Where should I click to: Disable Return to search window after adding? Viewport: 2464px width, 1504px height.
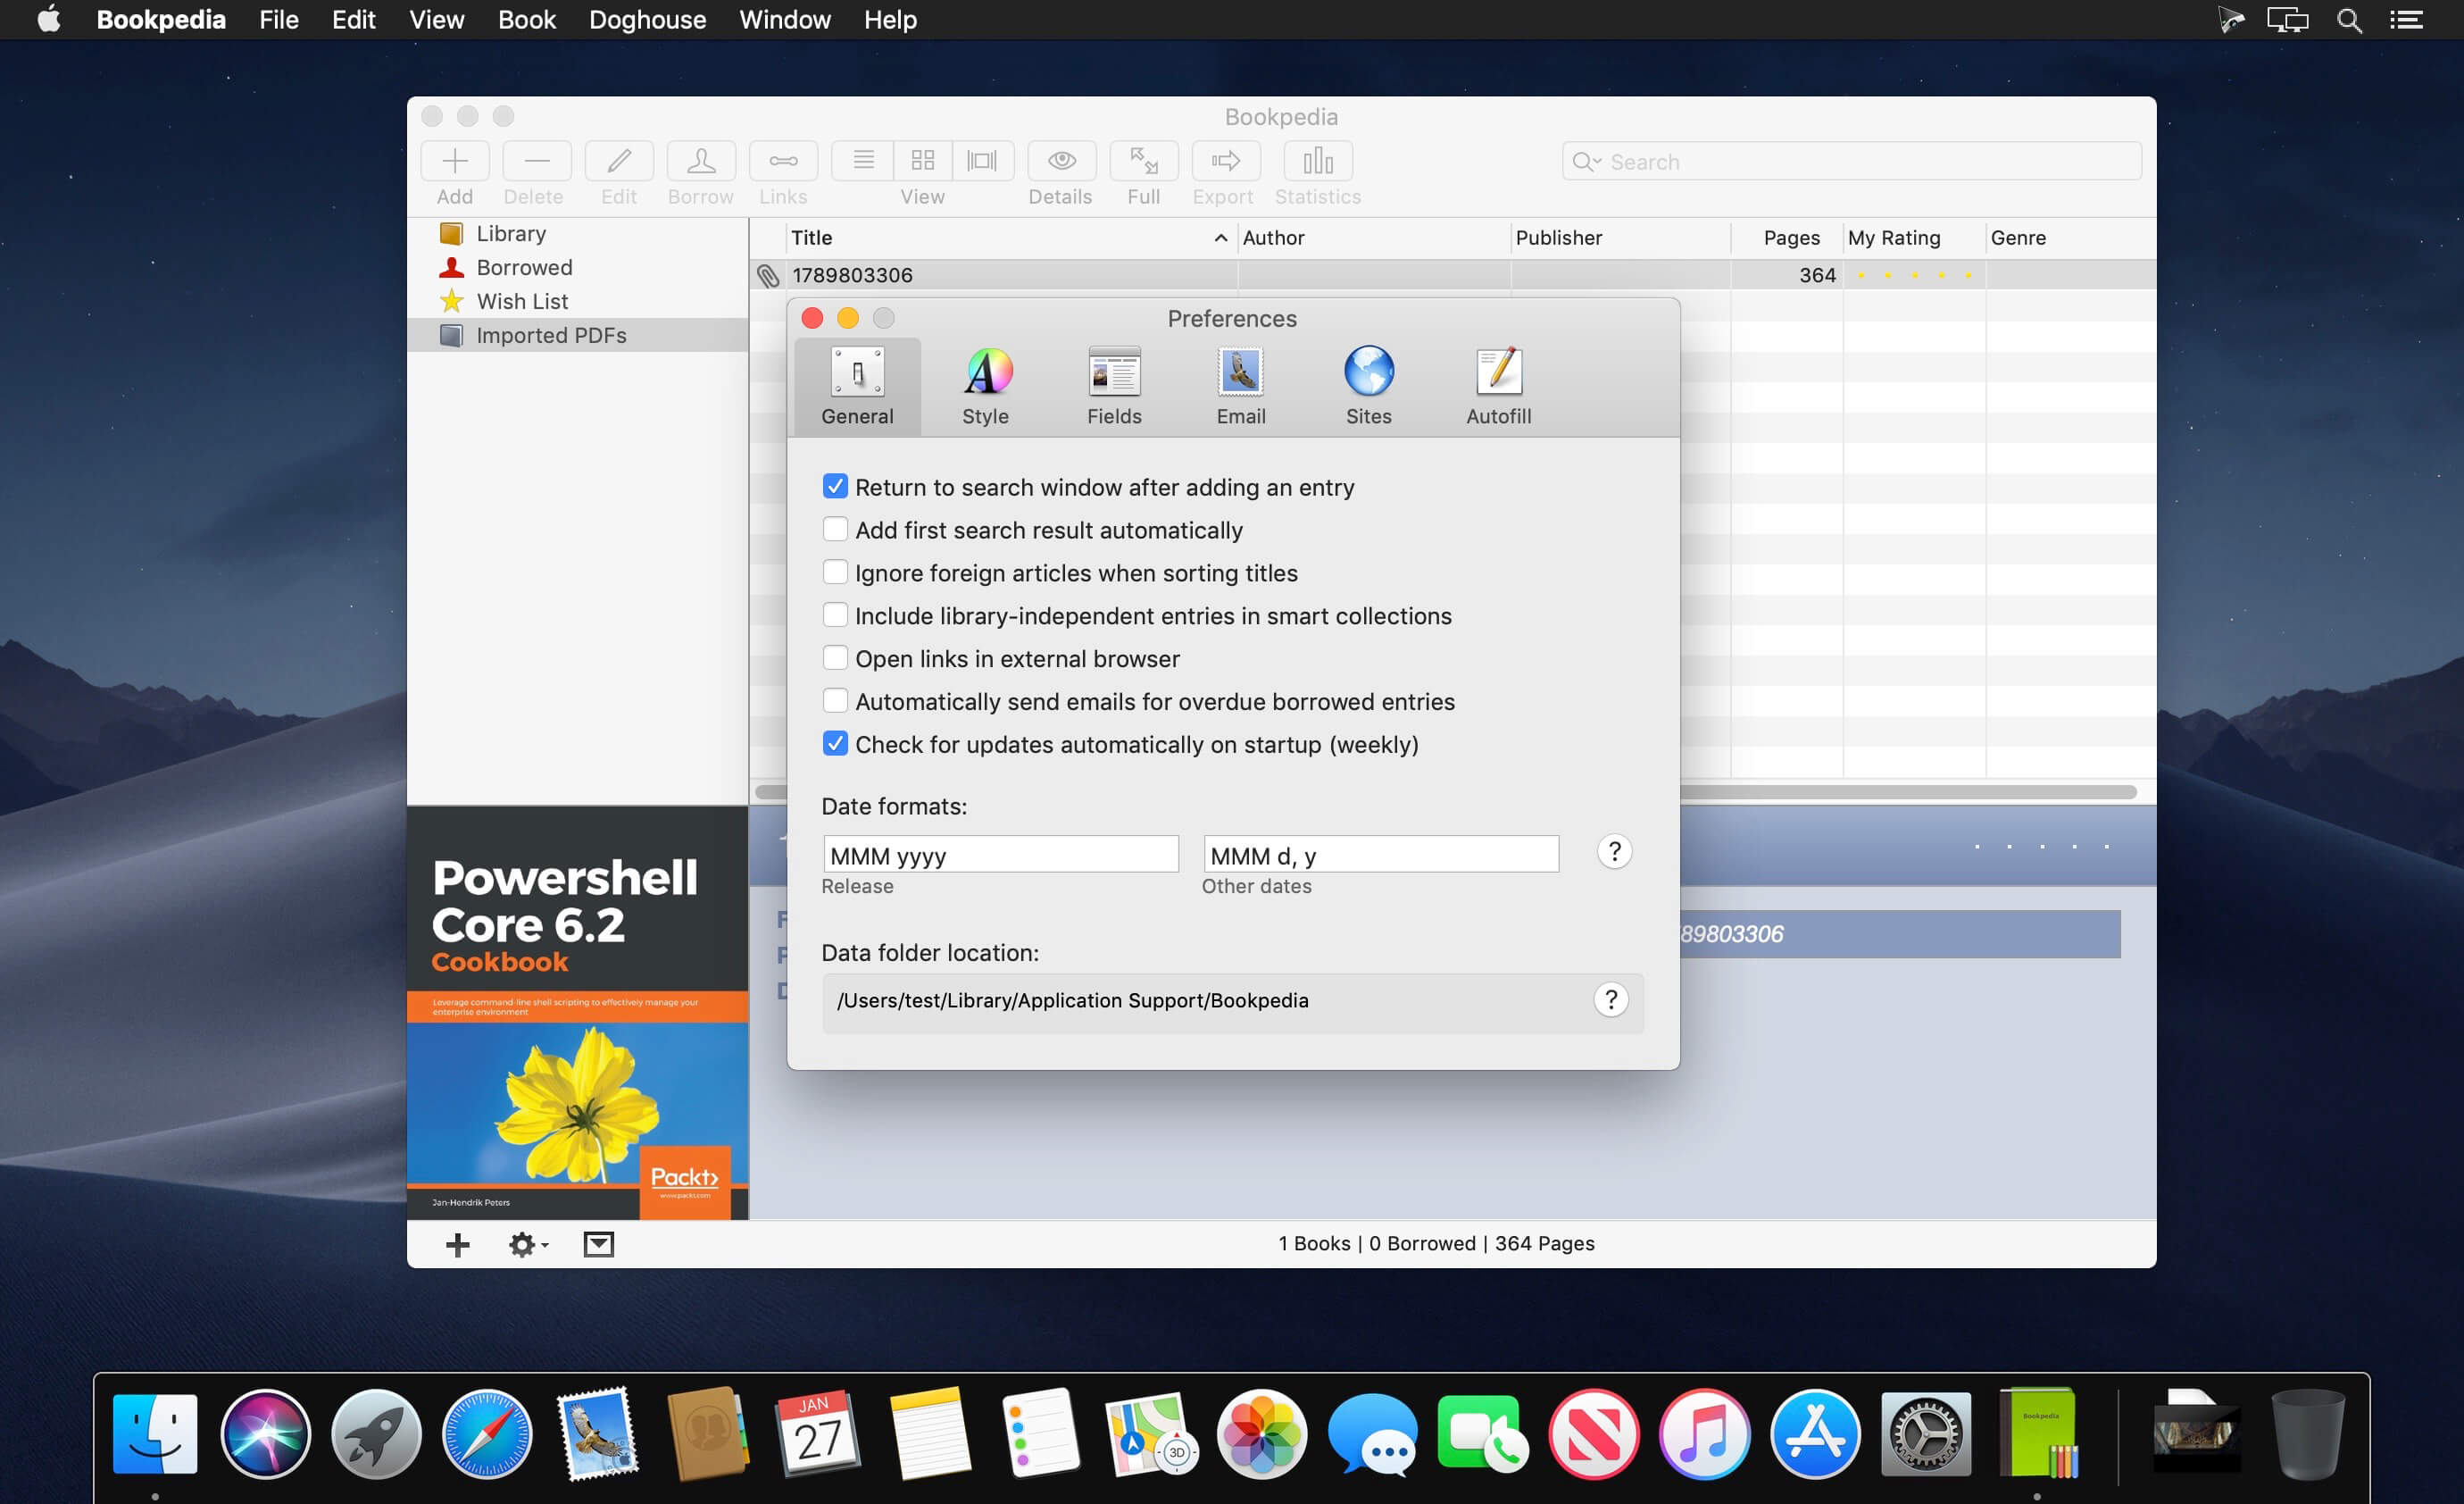pos(835,487)
